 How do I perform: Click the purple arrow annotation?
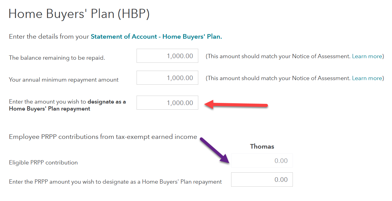(214, 150)
